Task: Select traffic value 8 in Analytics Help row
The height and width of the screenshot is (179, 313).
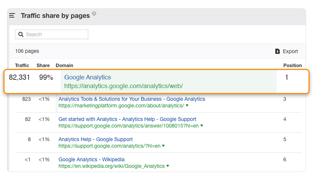Action: point(29,139)
